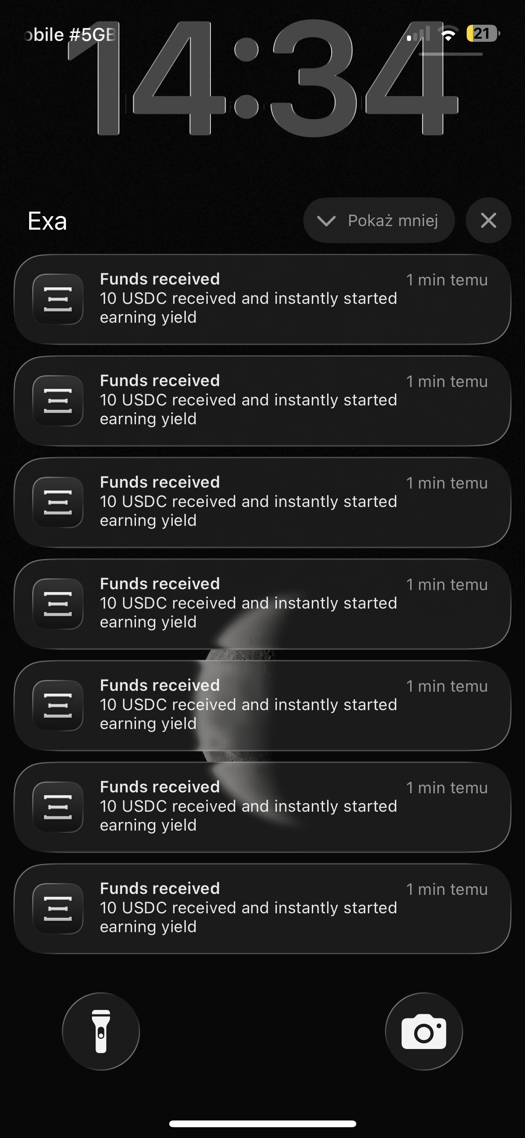Tap the carrier name in the status bar
Screen dimensions: 525x1138
(70, 35)
